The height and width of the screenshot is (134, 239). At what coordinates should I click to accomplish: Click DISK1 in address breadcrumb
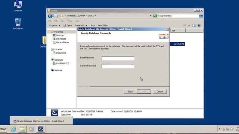point(91,16)
